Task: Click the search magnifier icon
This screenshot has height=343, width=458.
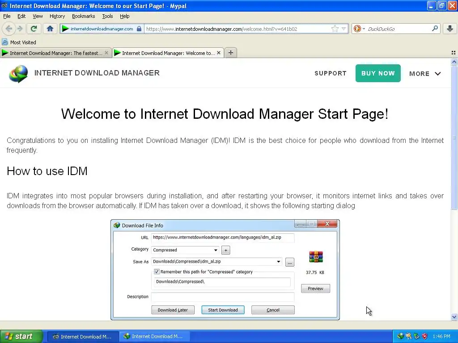Action: (x=435, y=29)
